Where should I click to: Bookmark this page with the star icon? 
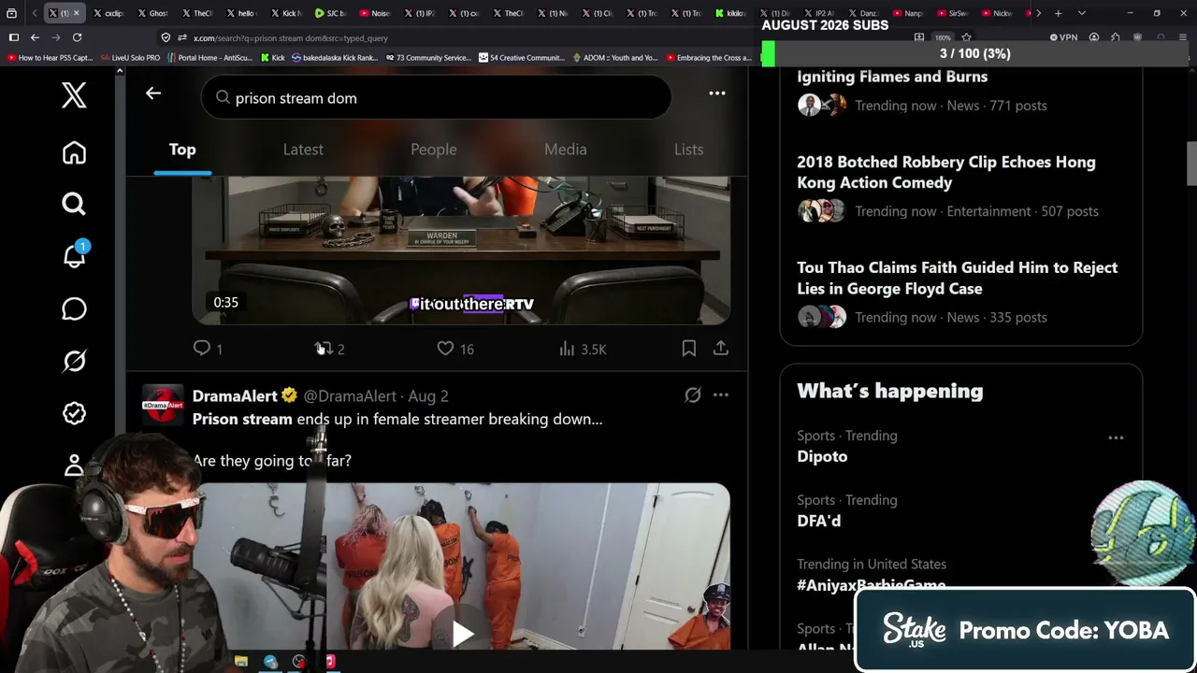[x=966, y=37]
